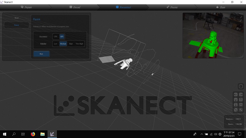The width and height of the screenshot is (246, 138).
Task: Select Fusion in the left sidebar
Action: 17,25
